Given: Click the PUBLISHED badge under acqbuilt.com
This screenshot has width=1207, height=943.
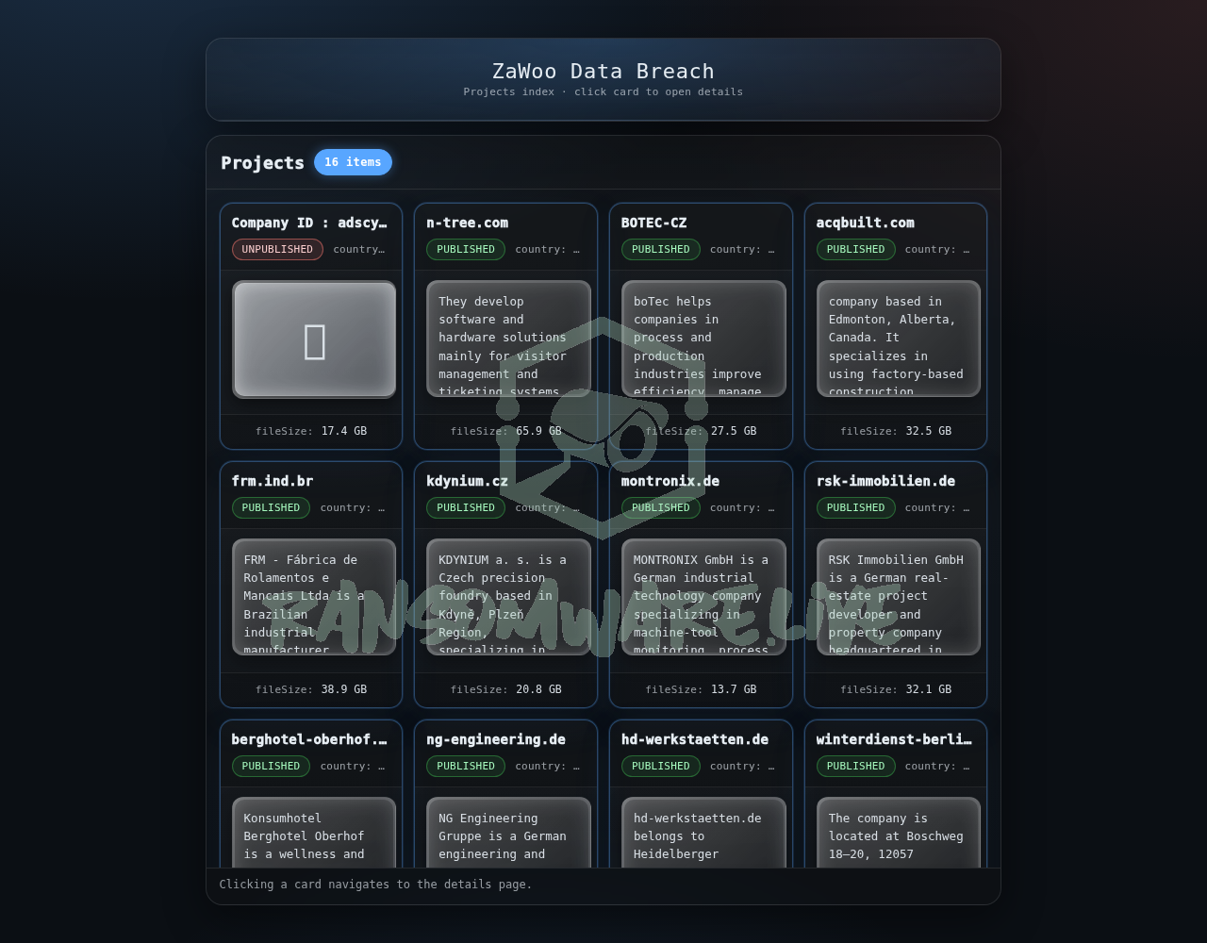Looking at the screenshot, I should tap(856, 249).
